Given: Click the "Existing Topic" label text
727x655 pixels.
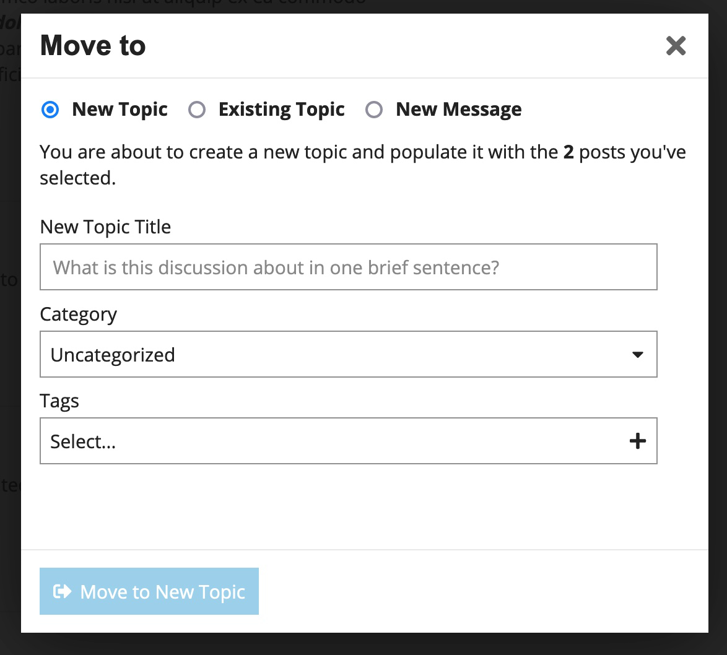Looking at the screenshot, I should (281, 110).
